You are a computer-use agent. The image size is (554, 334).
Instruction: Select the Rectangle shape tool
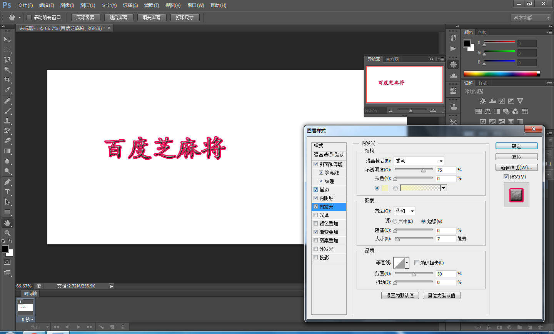(x=7, y=212)
